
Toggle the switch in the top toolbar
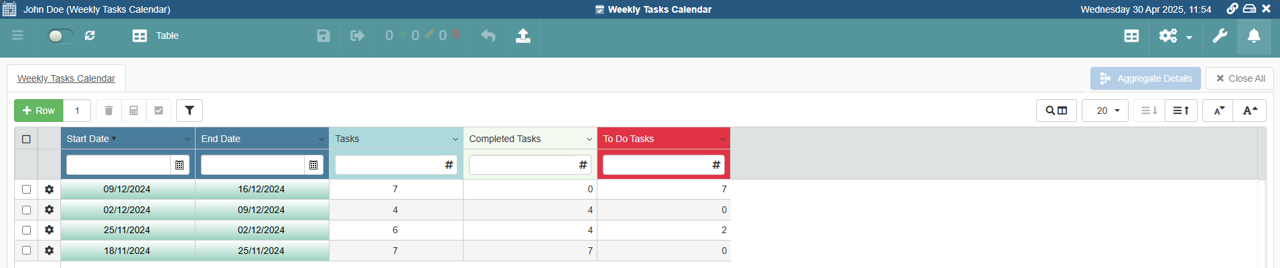click(59, 36)
